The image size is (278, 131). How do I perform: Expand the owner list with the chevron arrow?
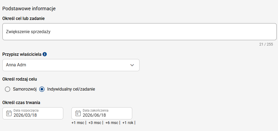point(132,65)
